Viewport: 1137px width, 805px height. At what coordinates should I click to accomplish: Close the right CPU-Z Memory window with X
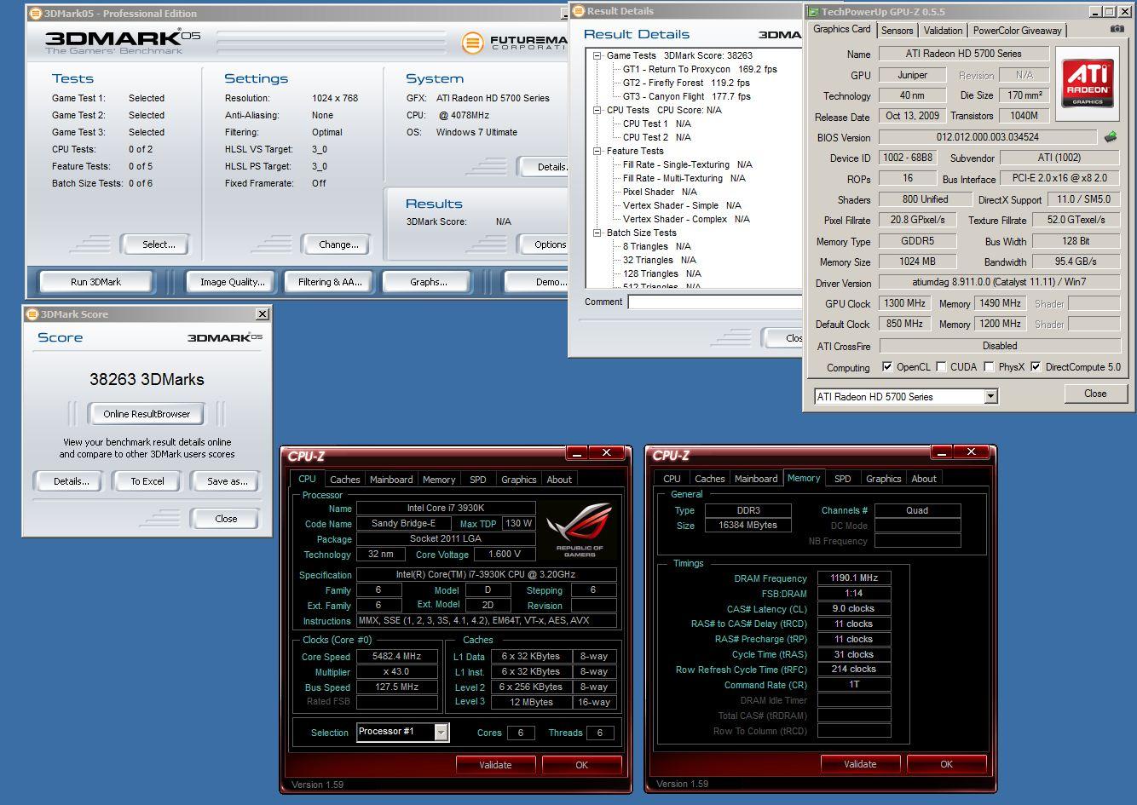click(x=971, y=453)
